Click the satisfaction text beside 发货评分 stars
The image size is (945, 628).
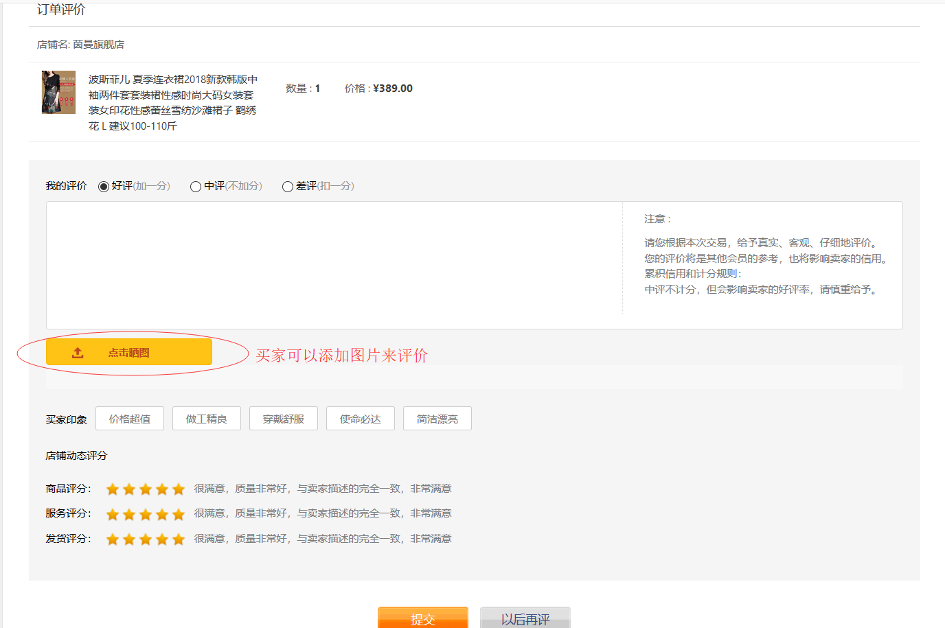[323, 539]
